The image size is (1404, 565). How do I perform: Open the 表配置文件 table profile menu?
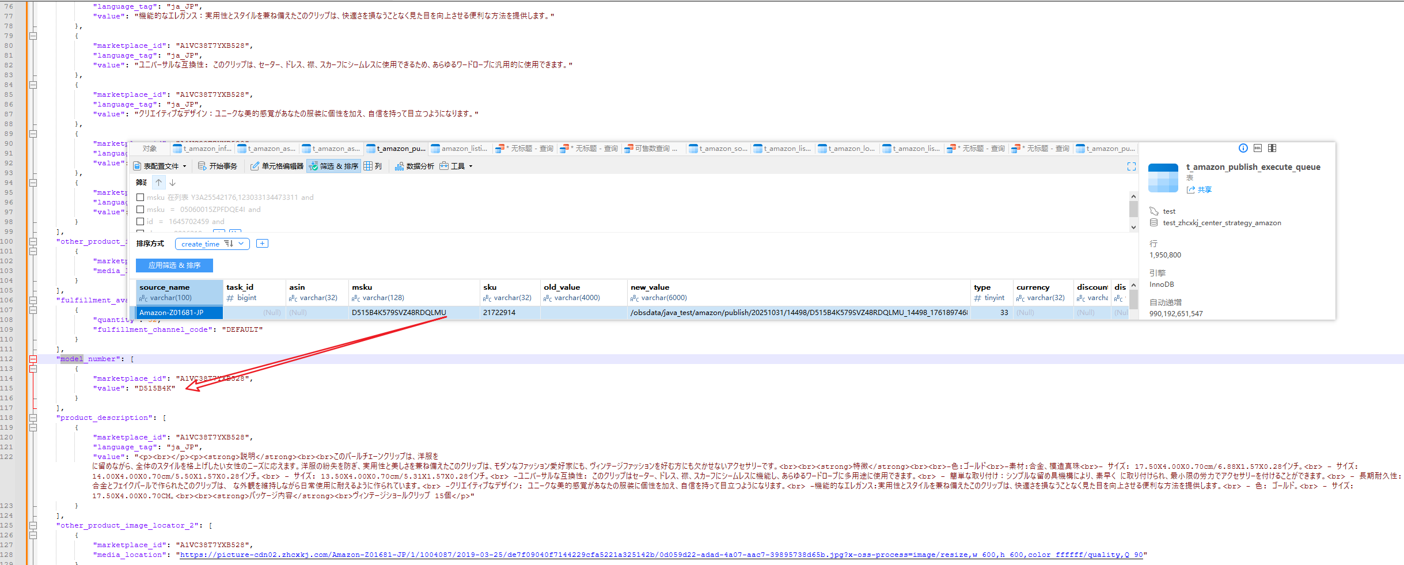point(160,166)
